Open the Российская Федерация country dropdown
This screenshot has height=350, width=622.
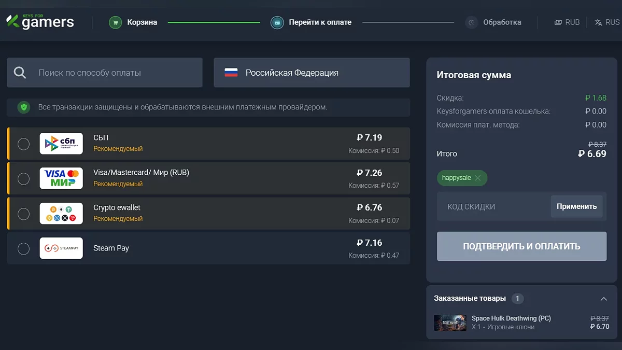[x=312, y=73]
